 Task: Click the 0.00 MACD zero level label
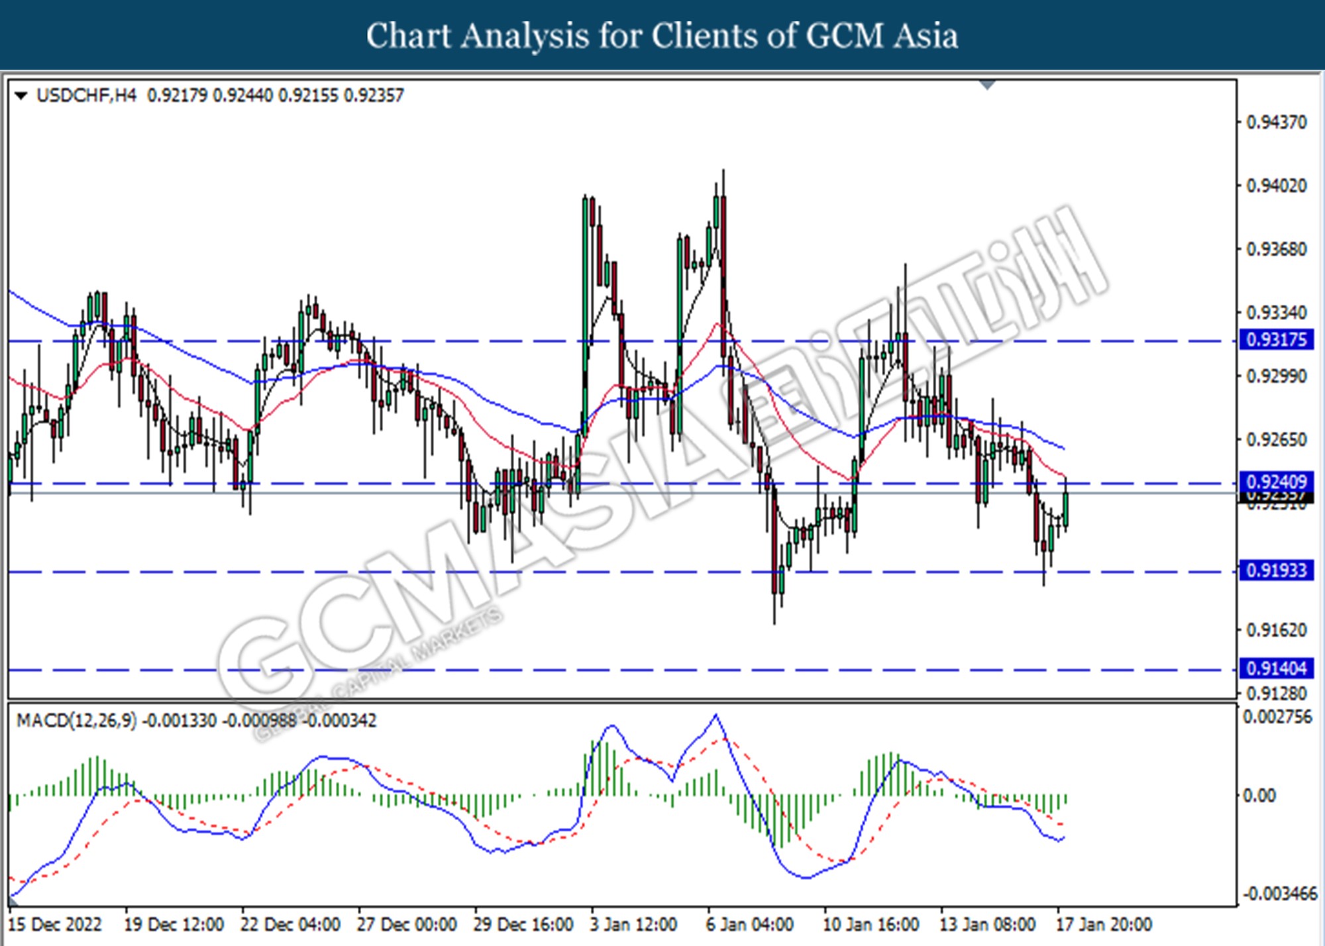(1259, 795)
